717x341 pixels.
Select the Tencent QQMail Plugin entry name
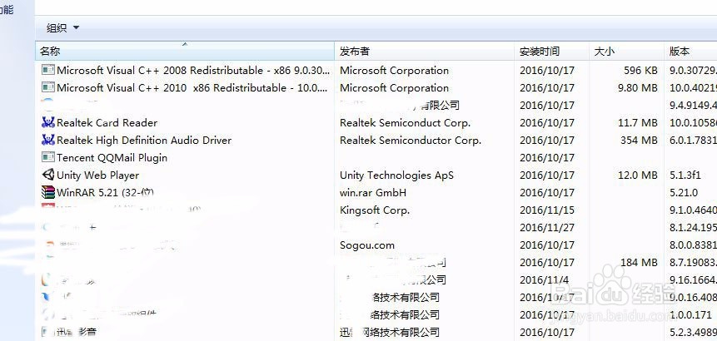point(112,158)
